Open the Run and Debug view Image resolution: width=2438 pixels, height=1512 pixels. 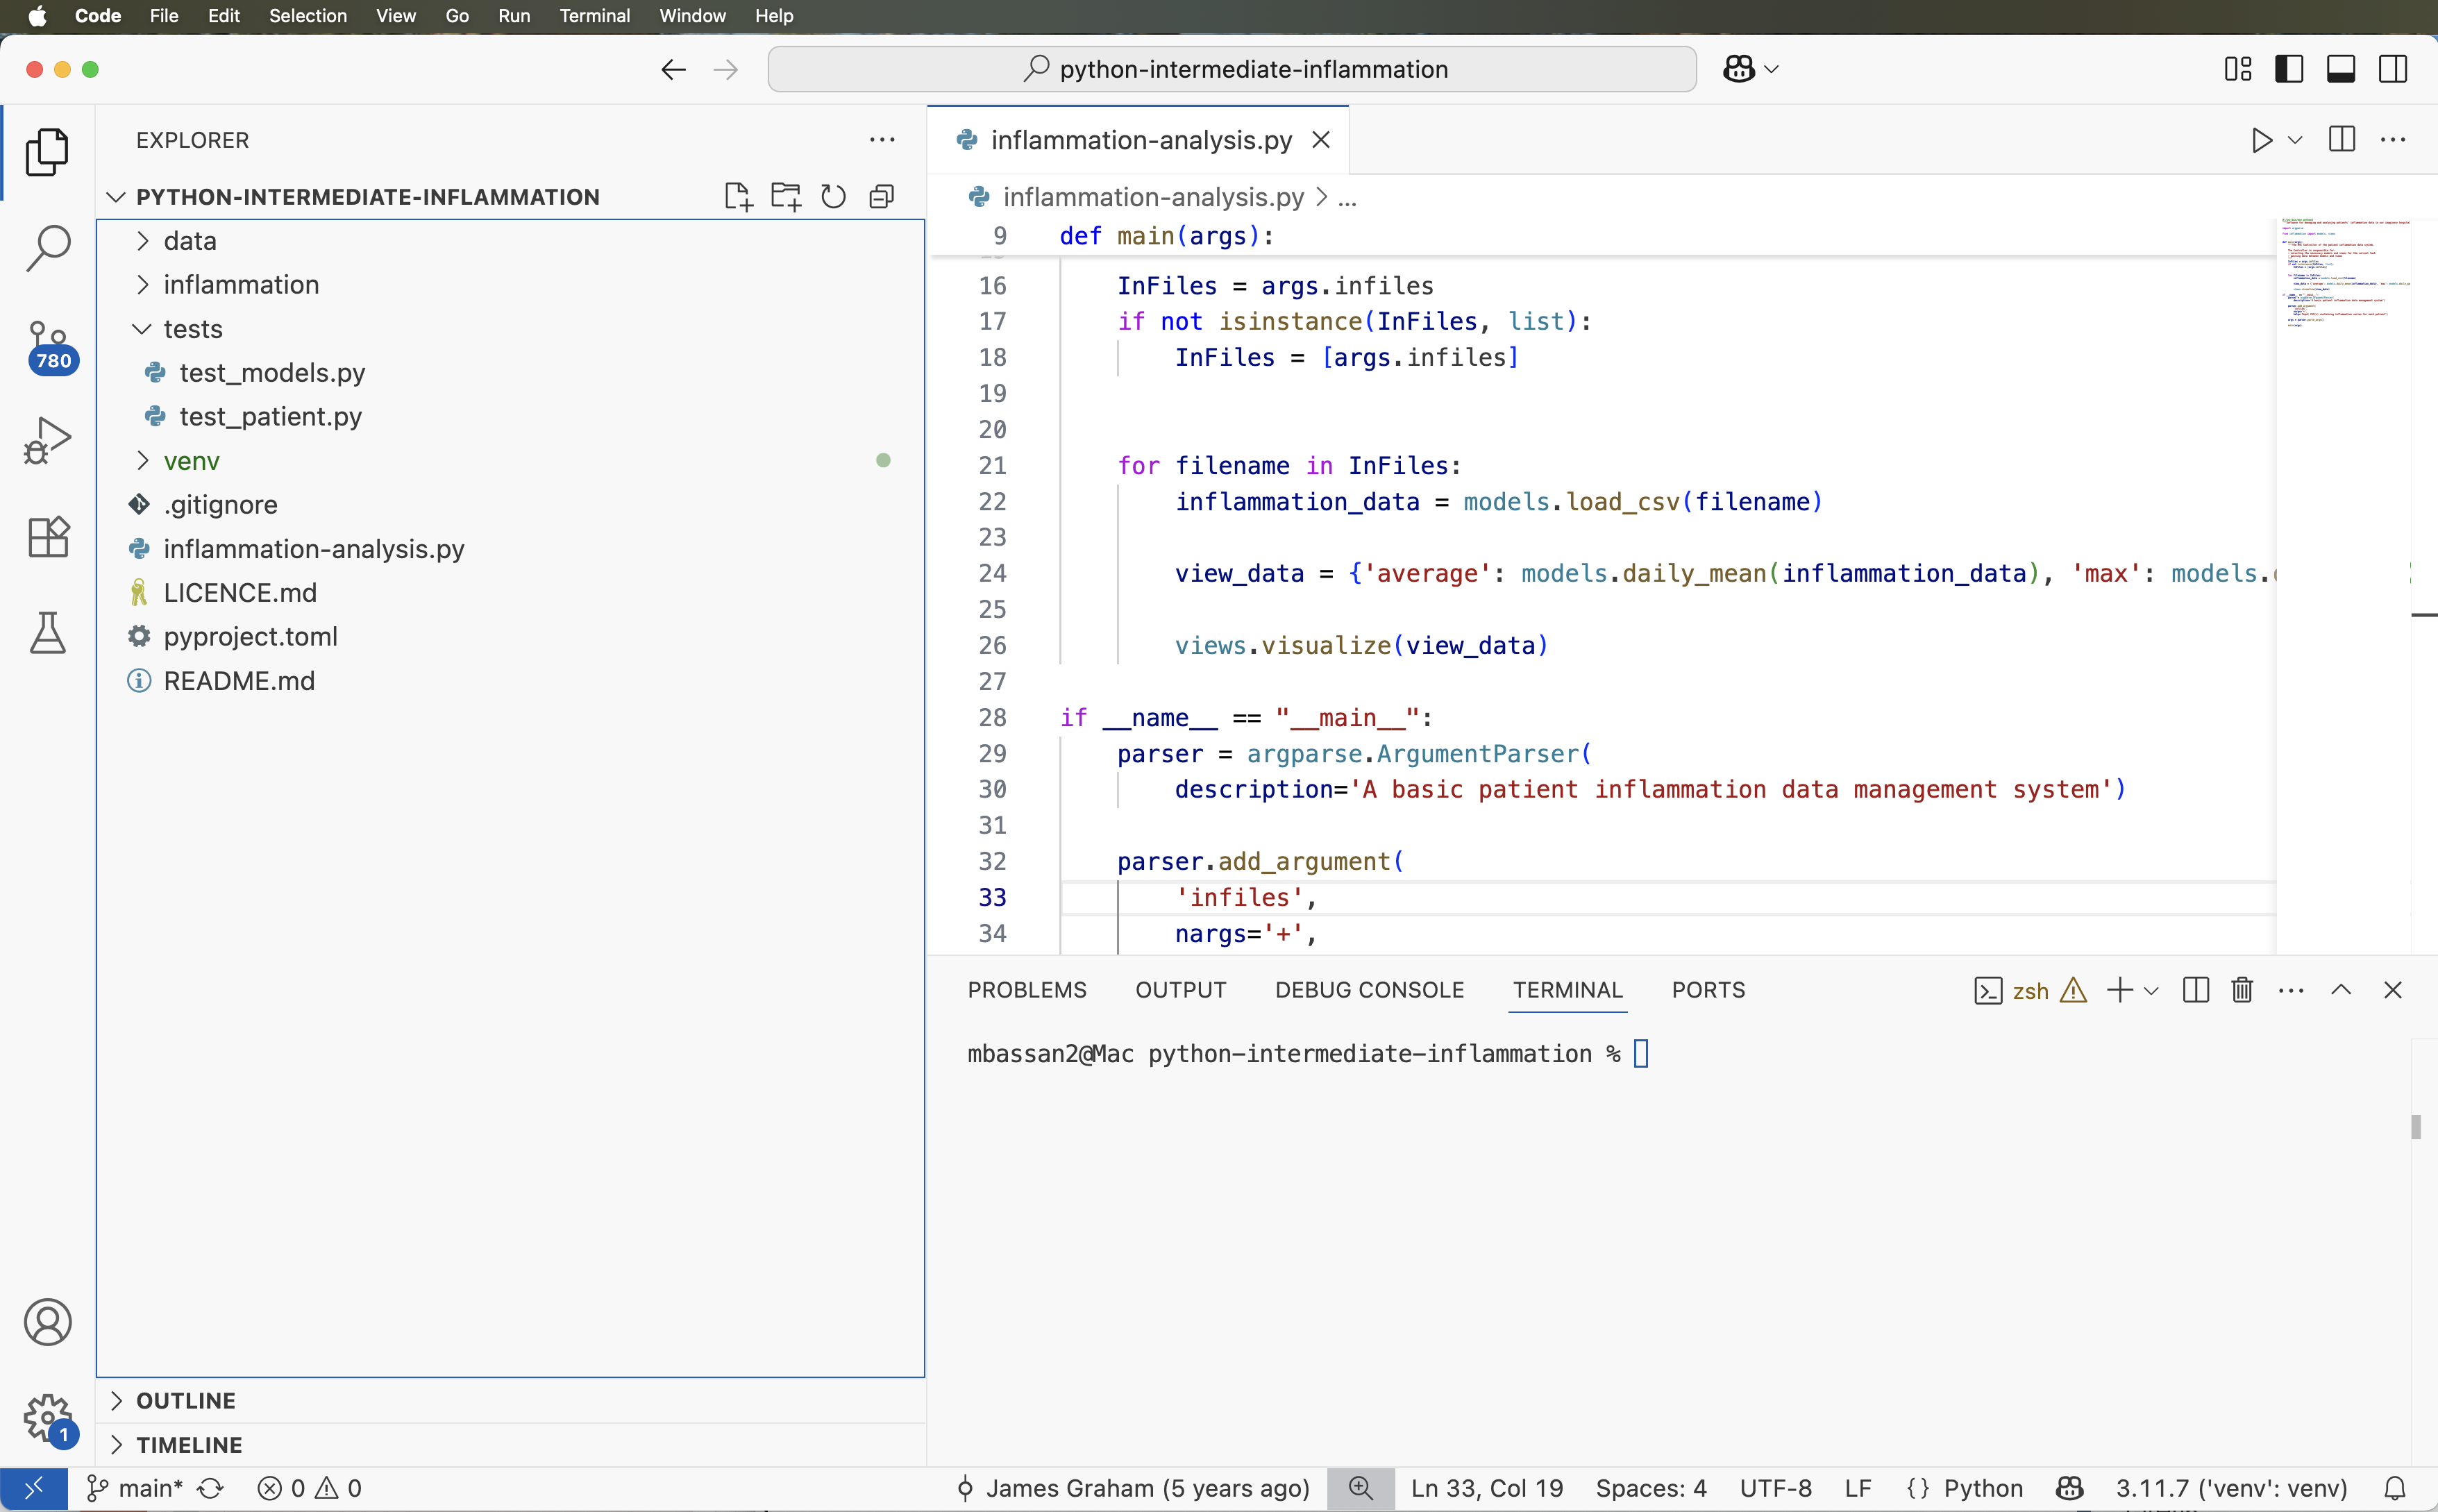tap(47, 438)
